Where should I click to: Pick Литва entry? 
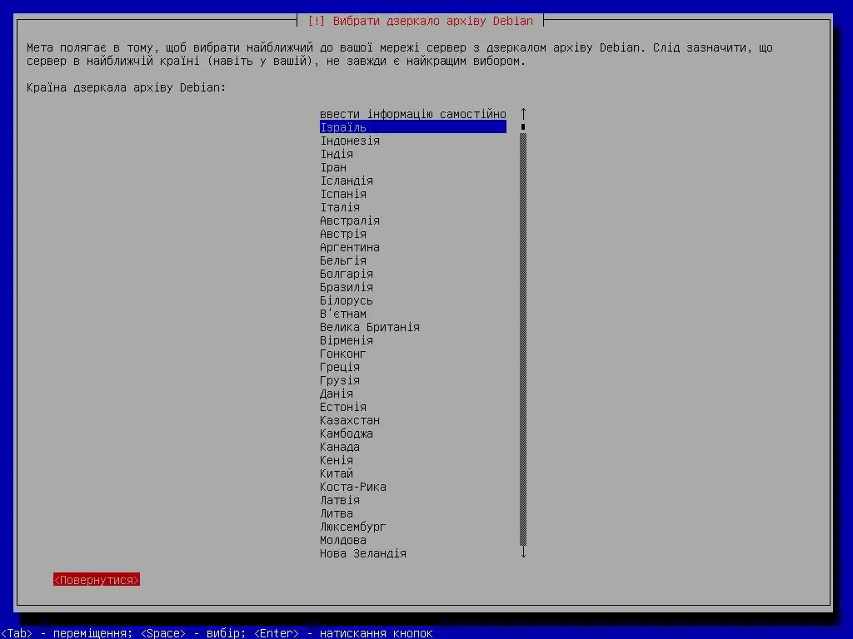click(413, 513)
